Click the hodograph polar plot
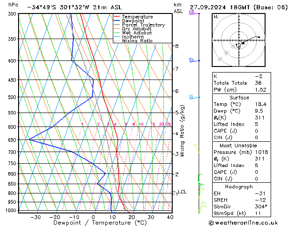292x226 pixels. point(239,40)
